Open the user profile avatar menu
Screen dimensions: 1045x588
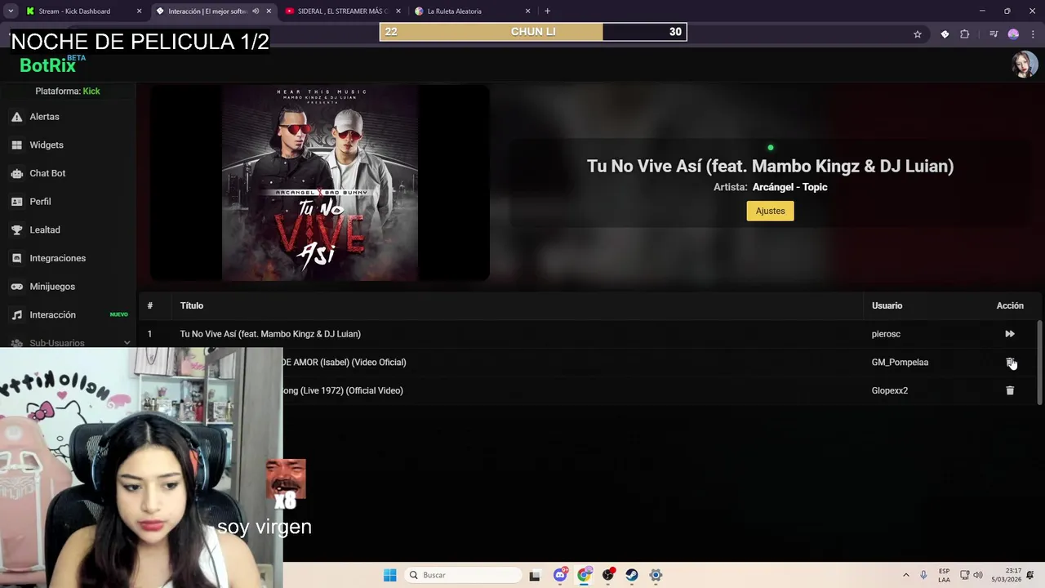pos(1025,65)
